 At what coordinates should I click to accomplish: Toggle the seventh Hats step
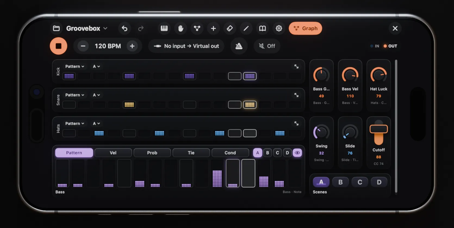pyautogui.click(x=159, y=133)
